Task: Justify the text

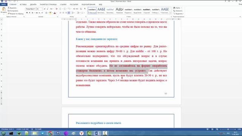Action: click(69, 13)
